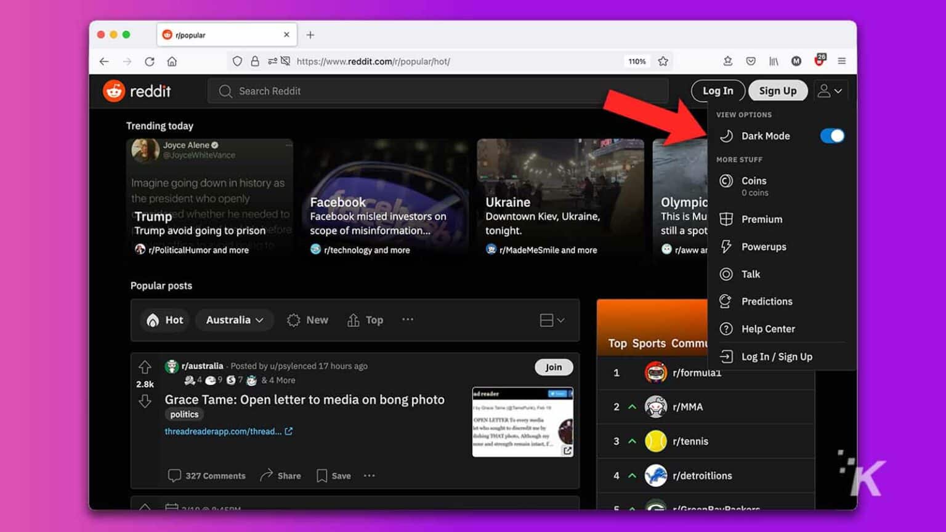Open Predictions from the menu
Image resolution: width=946 pixels, height=532 pixels.
click(x=767, y=301)
